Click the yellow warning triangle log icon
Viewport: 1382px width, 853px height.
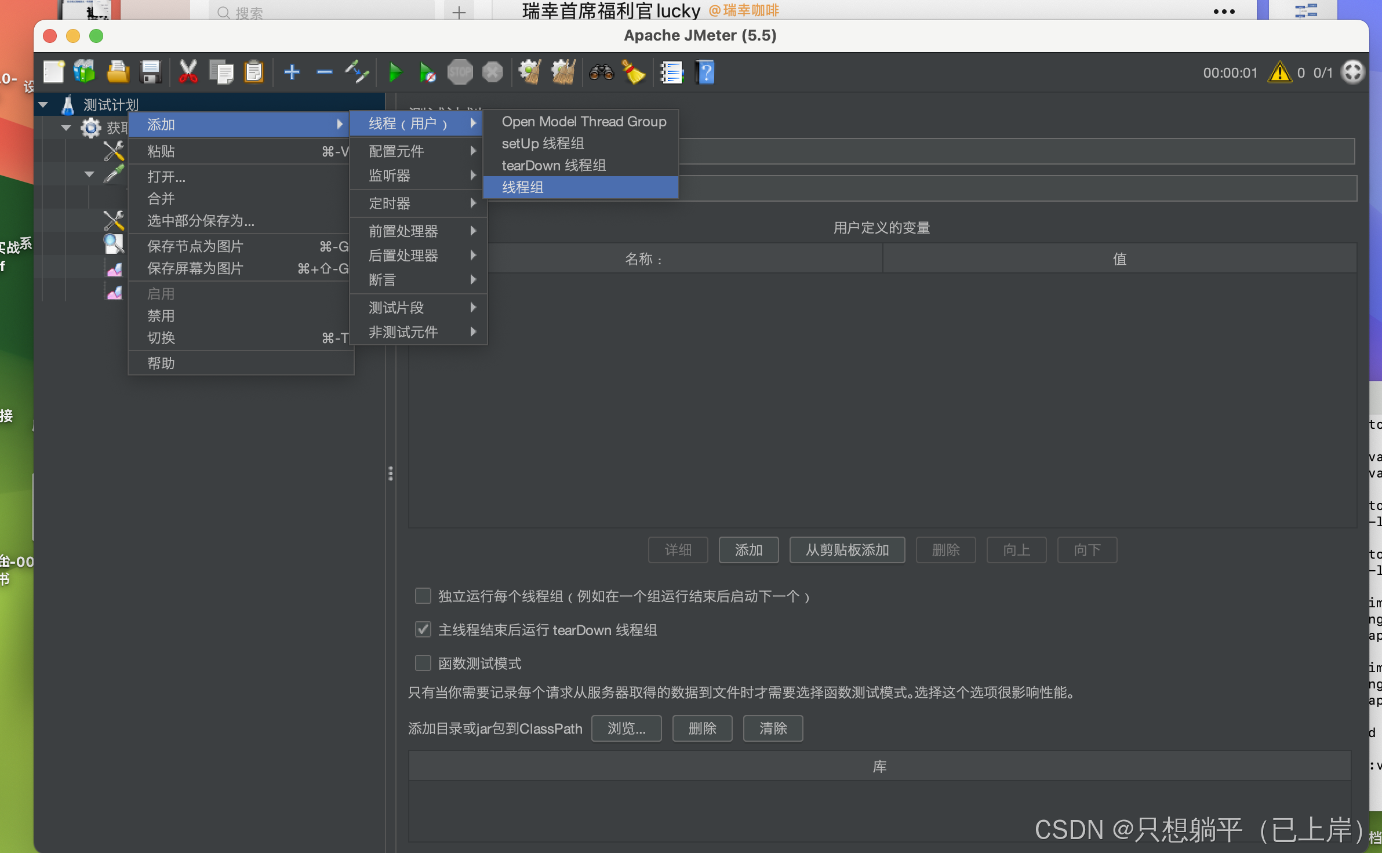tap(1279, 73)
